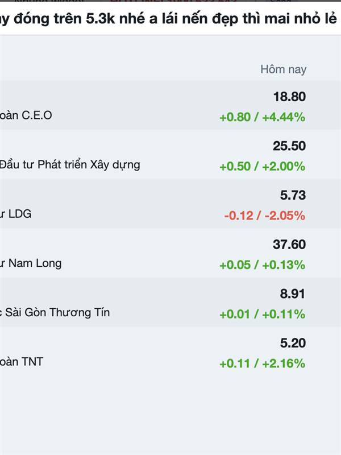Open the LDG stock row
Viewport: 341px width, 455px height.
(170, 204)
